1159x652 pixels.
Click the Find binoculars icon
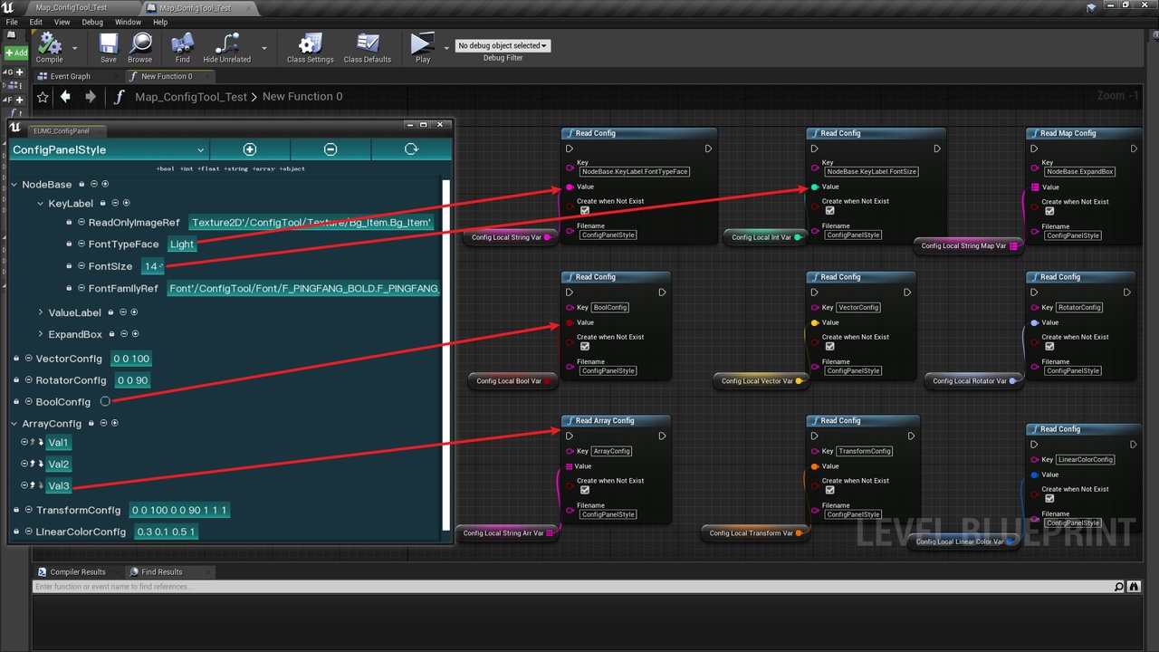pyautogui.click(x=182, y=43)
